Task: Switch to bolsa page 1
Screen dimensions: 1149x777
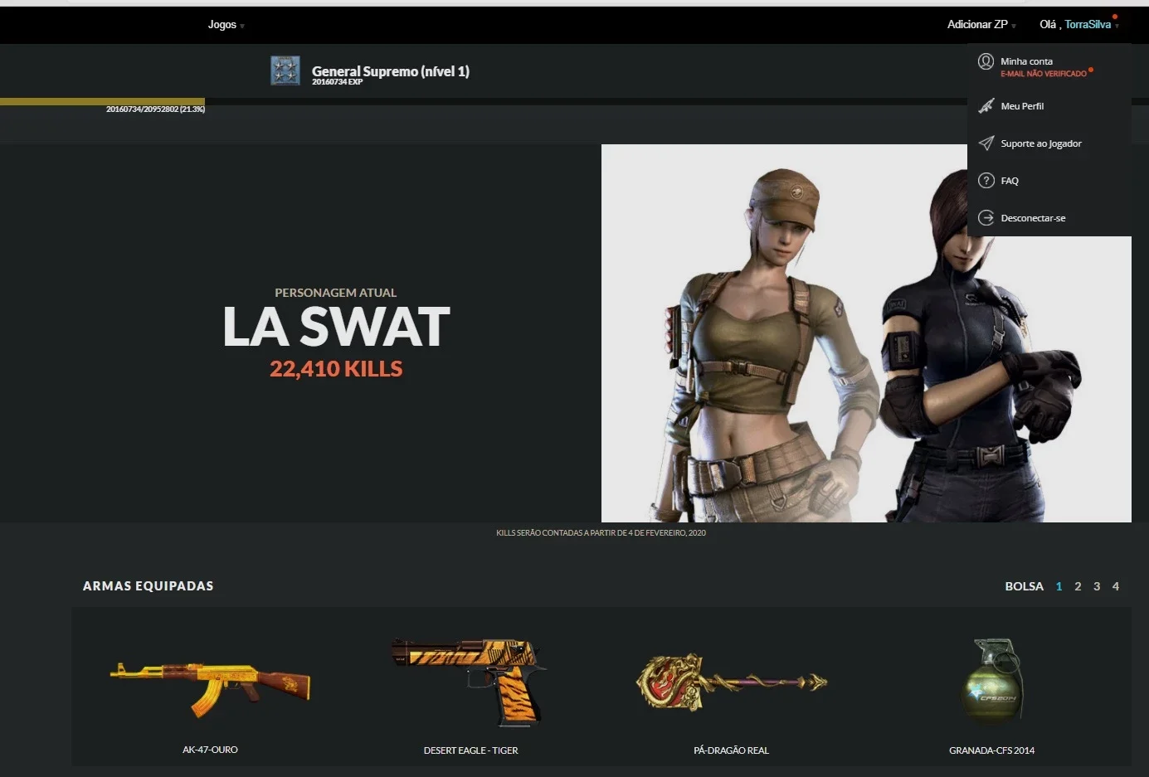Action: (x=1059, y=586)
